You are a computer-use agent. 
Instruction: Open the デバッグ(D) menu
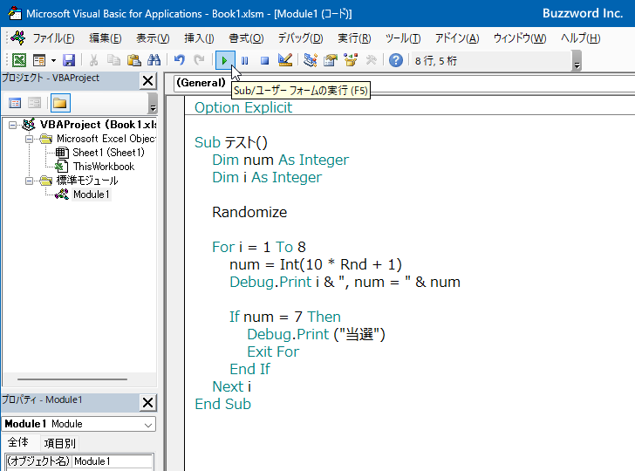300,38
